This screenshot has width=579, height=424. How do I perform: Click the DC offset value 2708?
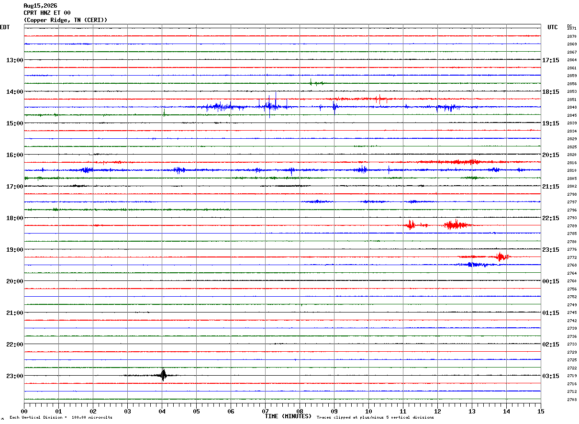(572, 400)
